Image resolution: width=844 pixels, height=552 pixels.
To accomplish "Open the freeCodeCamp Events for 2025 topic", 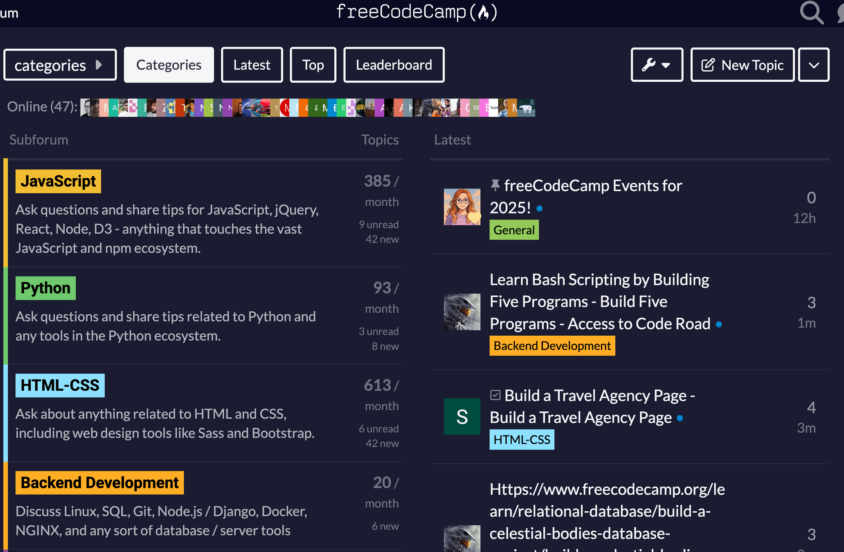I will point(586,197).
